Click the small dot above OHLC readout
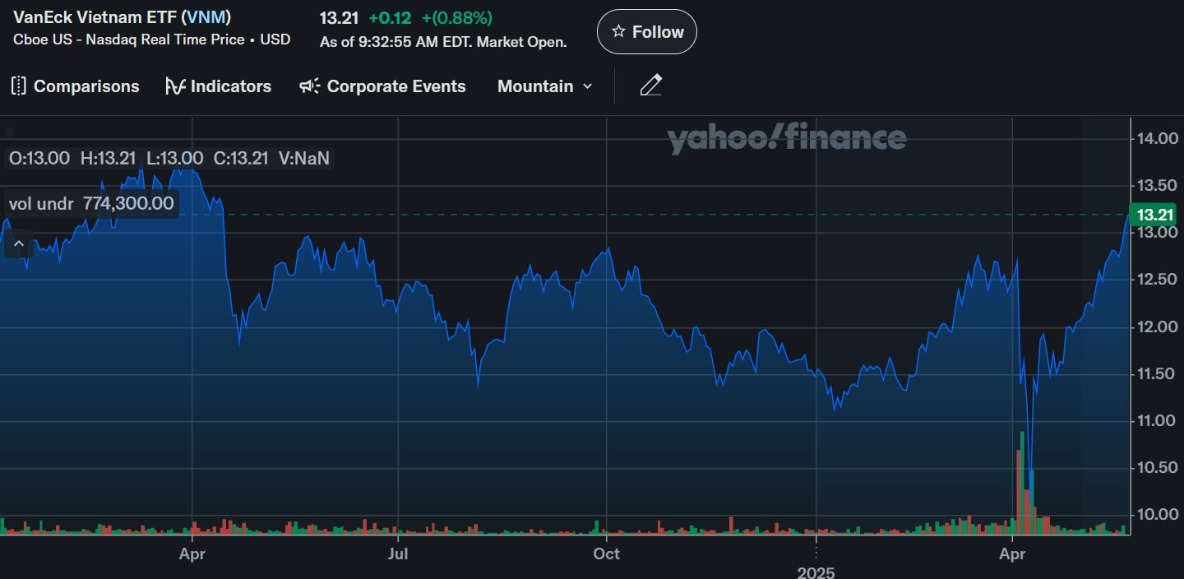The height and width of the screenshot is (579, 1184). [x=10, y=132]
